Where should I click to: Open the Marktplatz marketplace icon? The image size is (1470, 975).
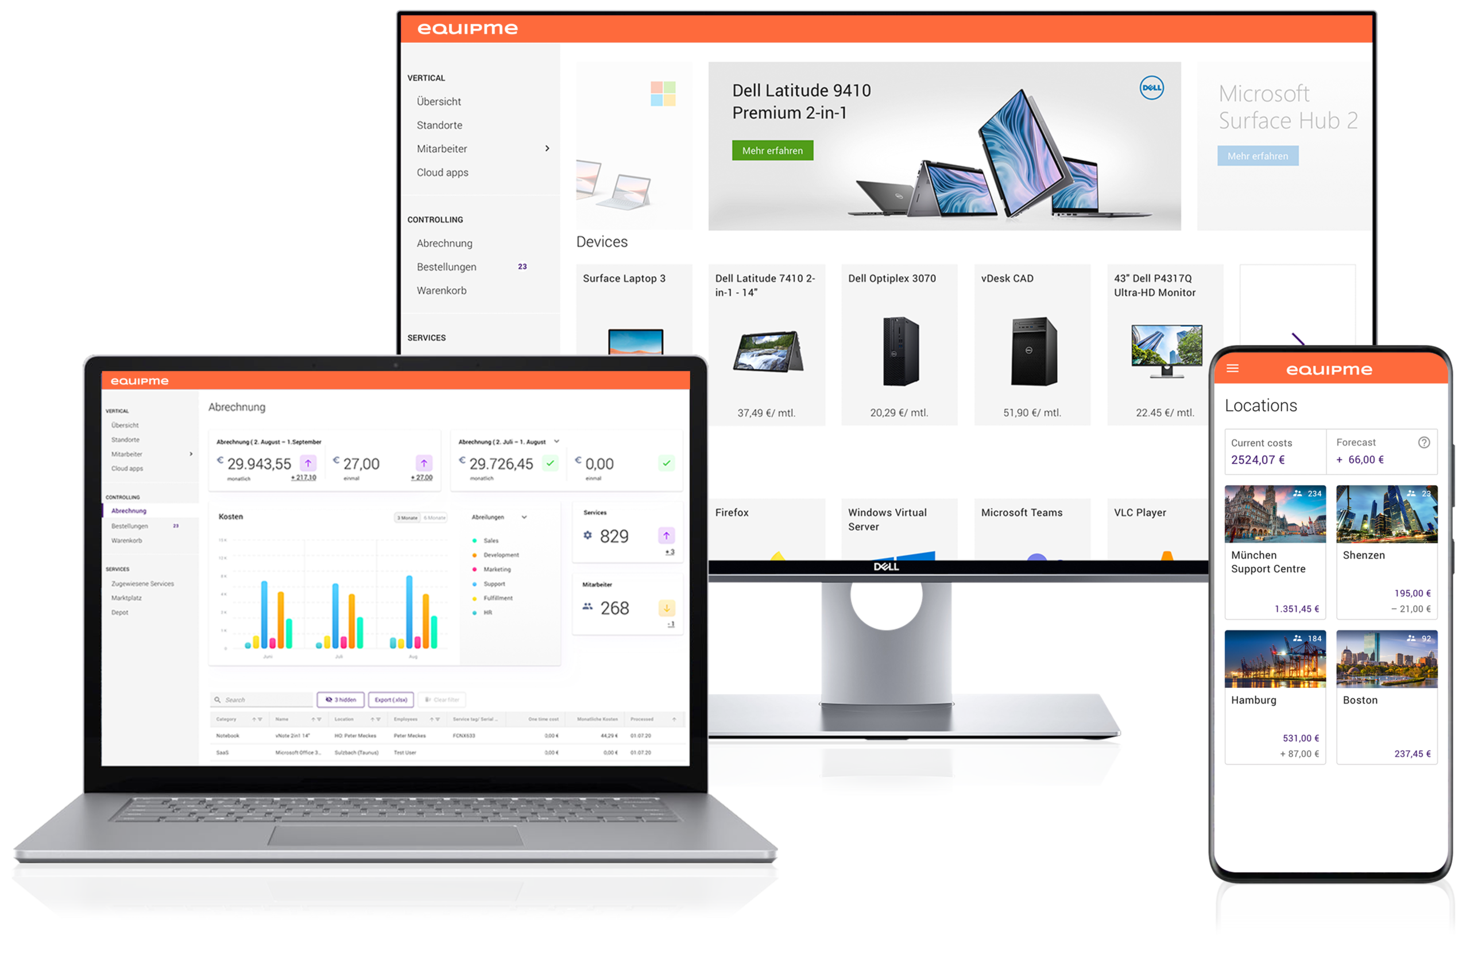[x=122, y=598]
